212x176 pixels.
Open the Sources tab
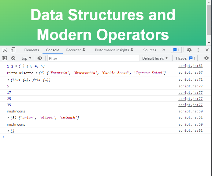tap(150, 50)
